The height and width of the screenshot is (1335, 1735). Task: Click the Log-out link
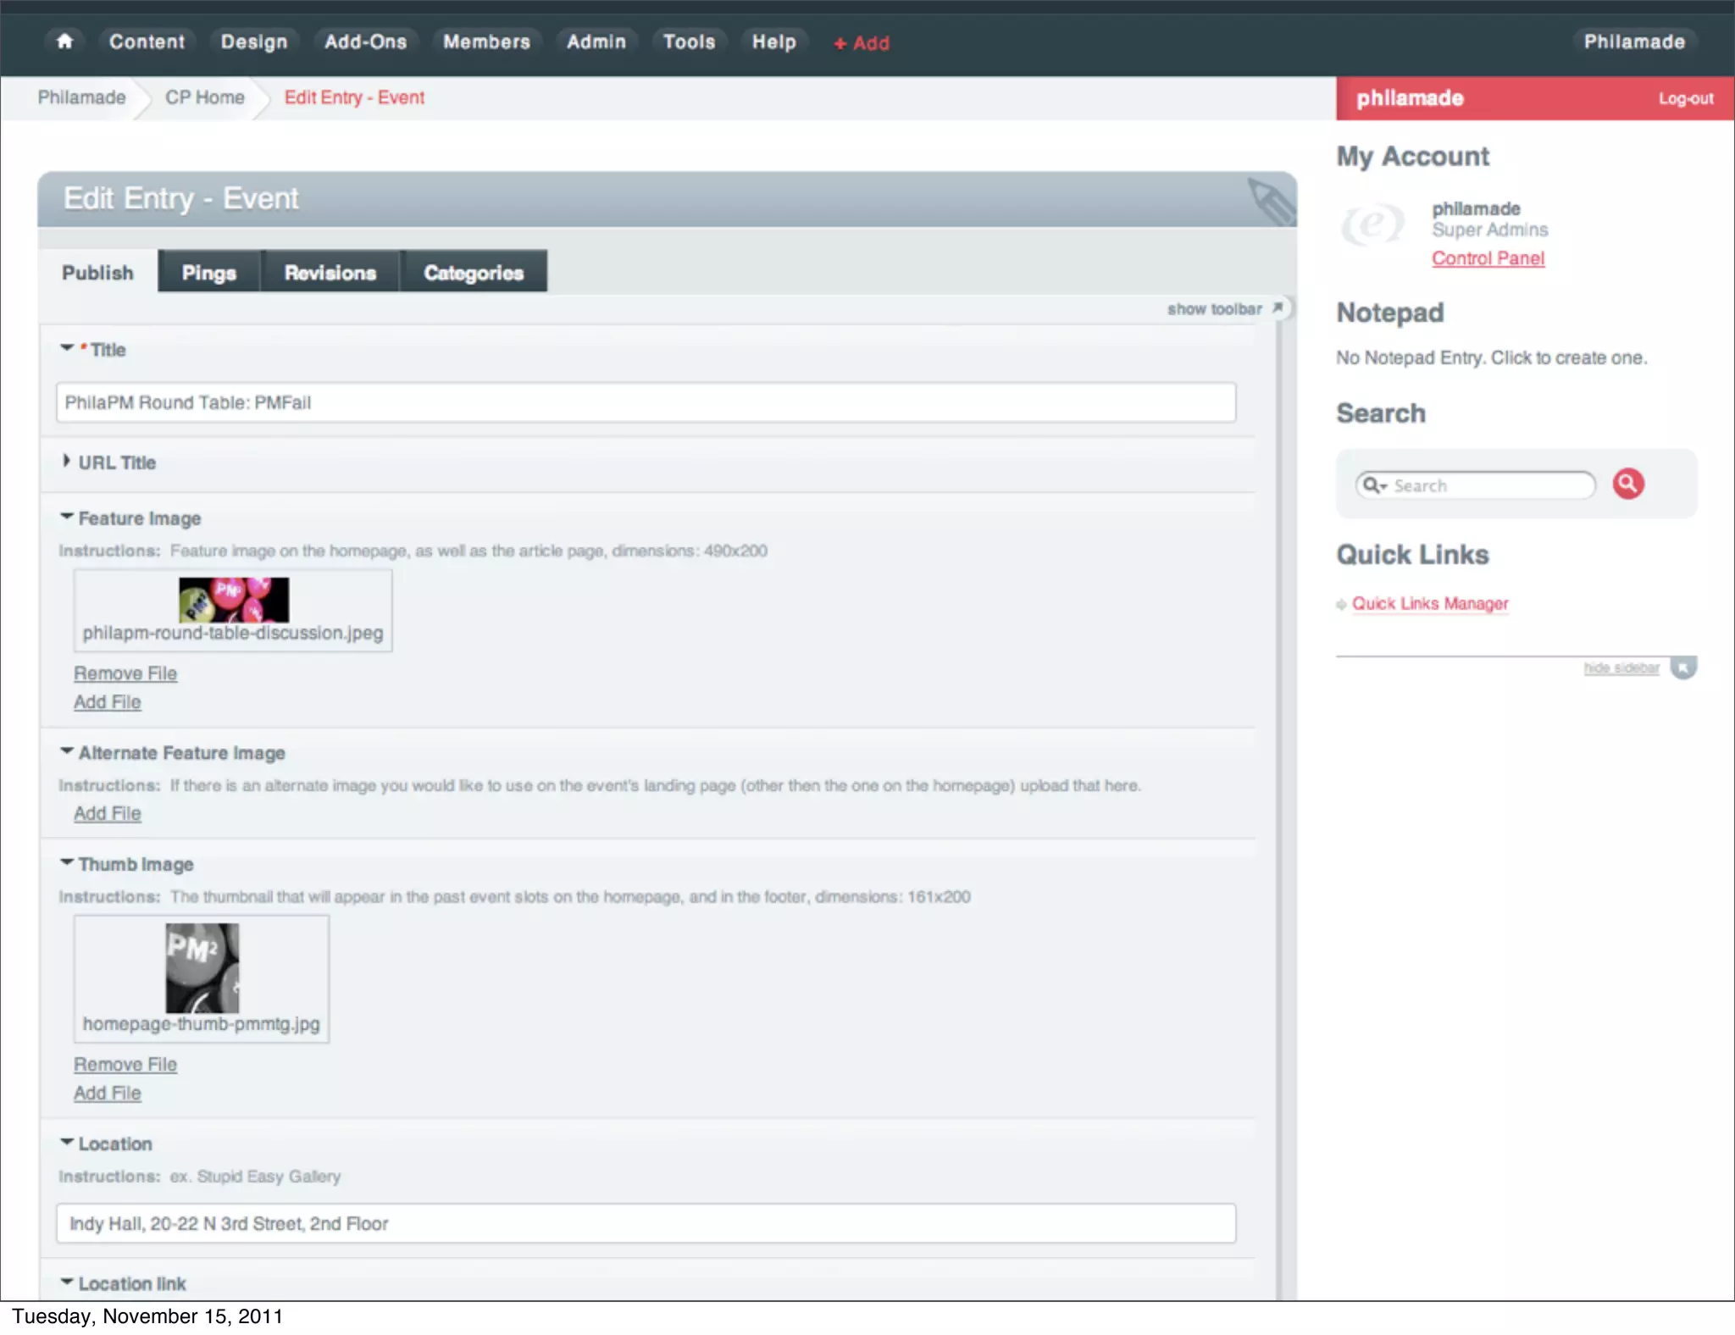point(1685,99)
